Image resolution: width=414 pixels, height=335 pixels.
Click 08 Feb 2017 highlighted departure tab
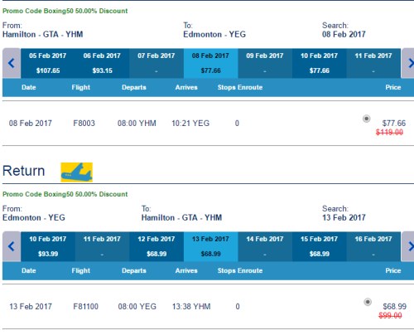click(210, 63)
